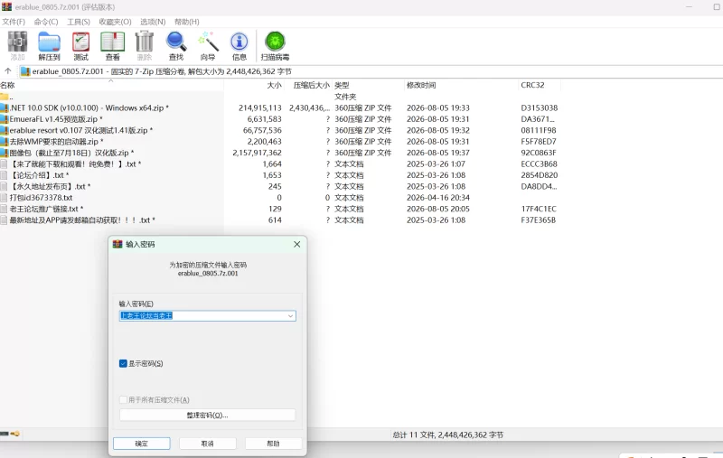This screenshot has width=723, height=458.
Task: Toggle the Show password (显示密码) checkbox
Action: pos(123,363)
